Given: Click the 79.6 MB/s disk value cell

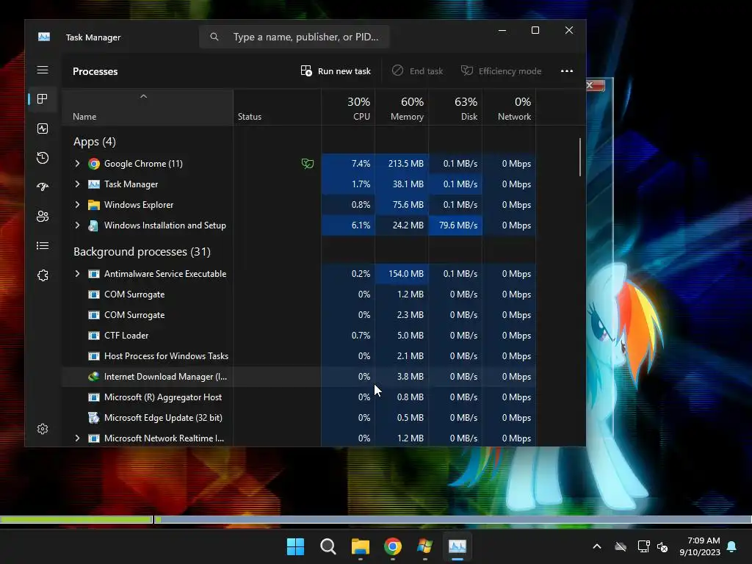Looking at the screenshot, I should [455, 225].
